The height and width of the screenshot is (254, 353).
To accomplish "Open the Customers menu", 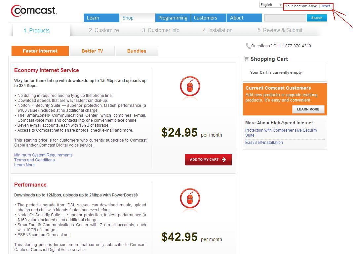I will 209,18.
